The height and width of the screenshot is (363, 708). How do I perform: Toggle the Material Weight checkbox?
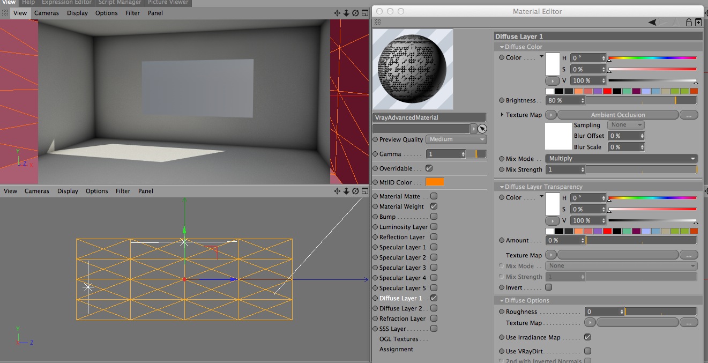pyautogui.click(x=434, y=206)
